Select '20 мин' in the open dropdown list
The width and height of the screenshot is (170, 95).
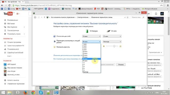pos(91,55)
